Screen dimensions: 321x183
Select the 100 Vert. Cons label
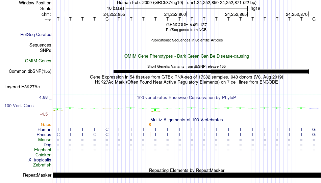click(19, 105)
